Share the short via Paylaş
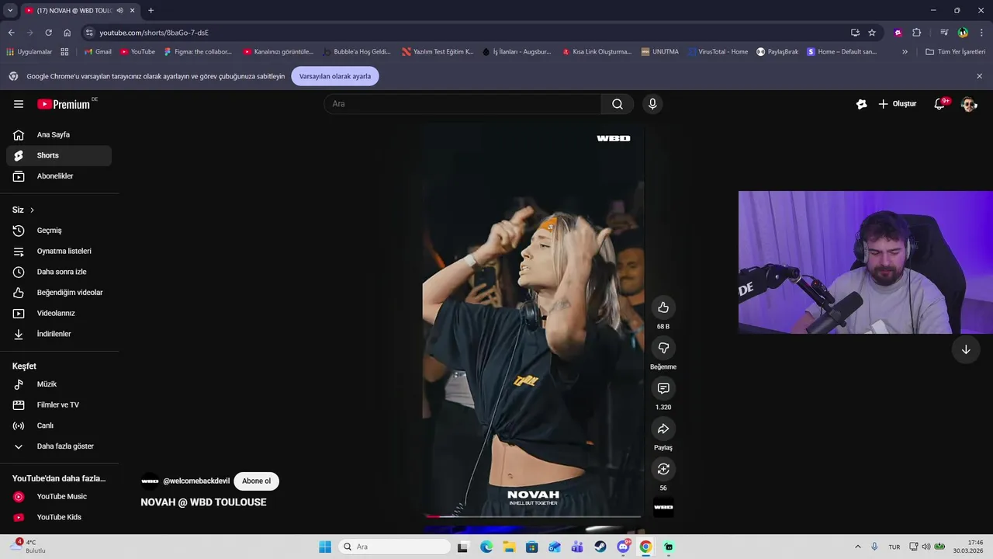993x559 pixels. point(663,429)
